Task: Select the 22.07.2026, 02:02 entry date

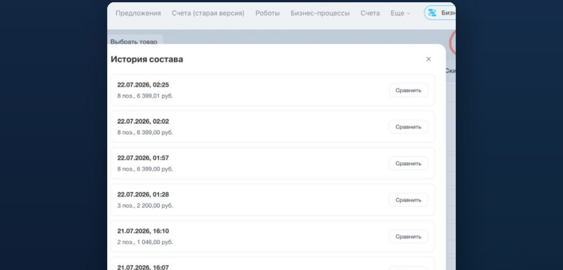Action: coord(143,122)
